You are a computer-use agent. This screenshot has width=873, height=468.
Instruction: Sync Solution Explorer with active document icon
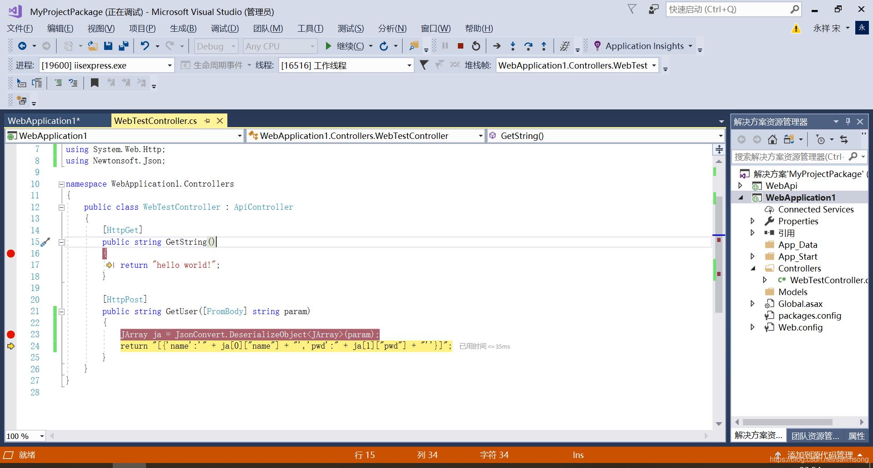coord(844,139)
